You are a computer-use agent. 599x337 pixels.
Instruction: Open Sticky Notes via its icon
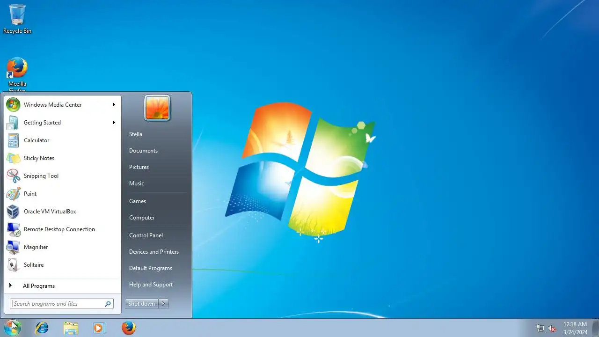tap(13, 158)
